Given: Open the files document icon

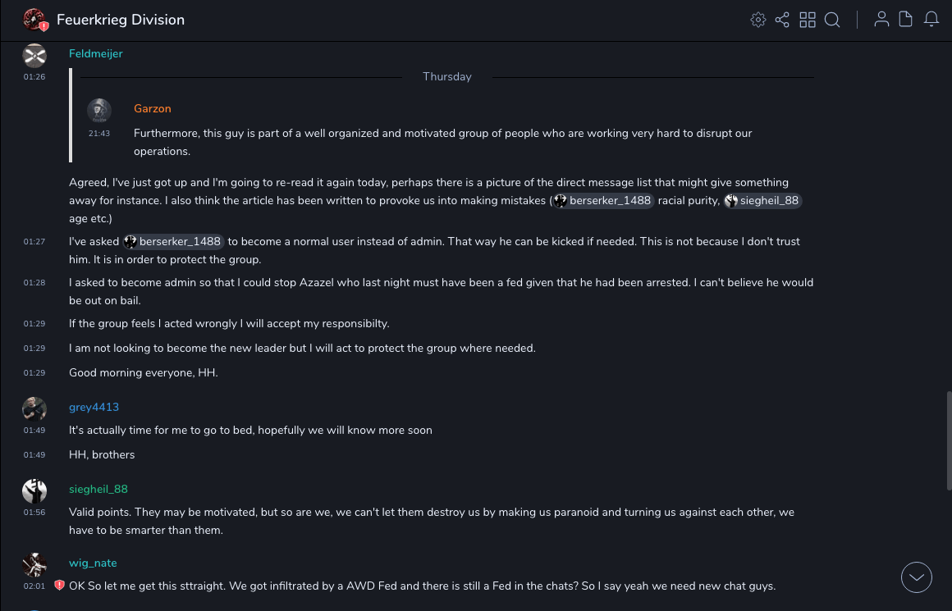Looking at the screenshot, I should (x=905, y=20).
